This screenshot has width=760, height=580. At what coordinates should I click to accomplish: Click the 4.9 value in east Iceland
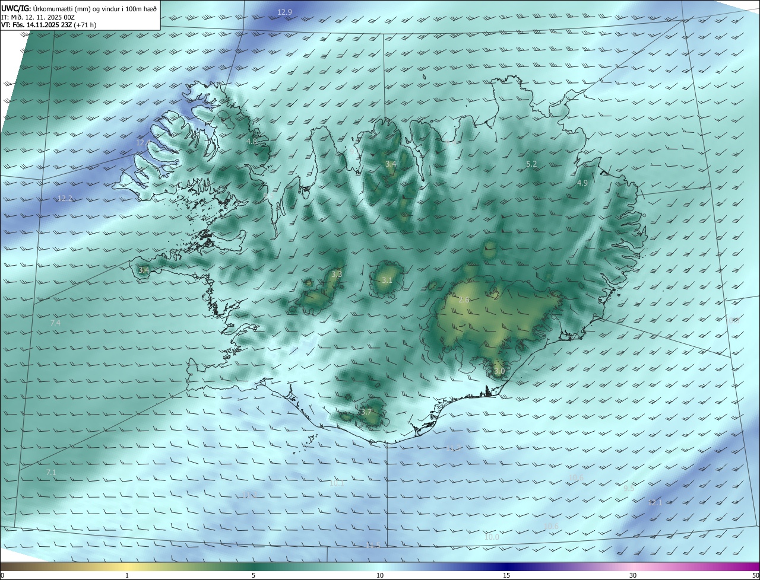click(582, 183)
